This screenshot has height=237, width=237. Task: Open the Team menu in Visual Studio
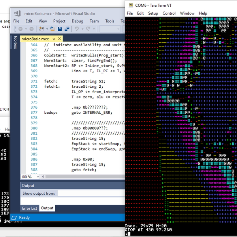pos(94,21)
